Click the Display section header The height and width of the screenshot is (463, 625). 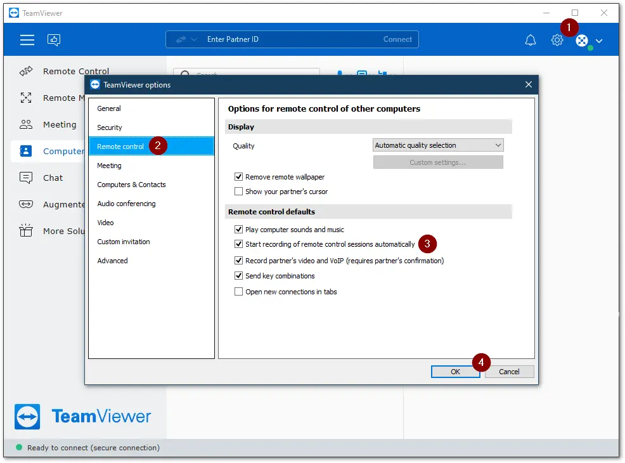pyautogui.click(x=369, y=127)
